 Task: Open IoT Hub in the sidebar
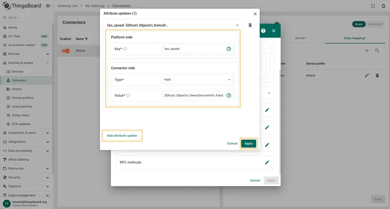tap(26, 36)
